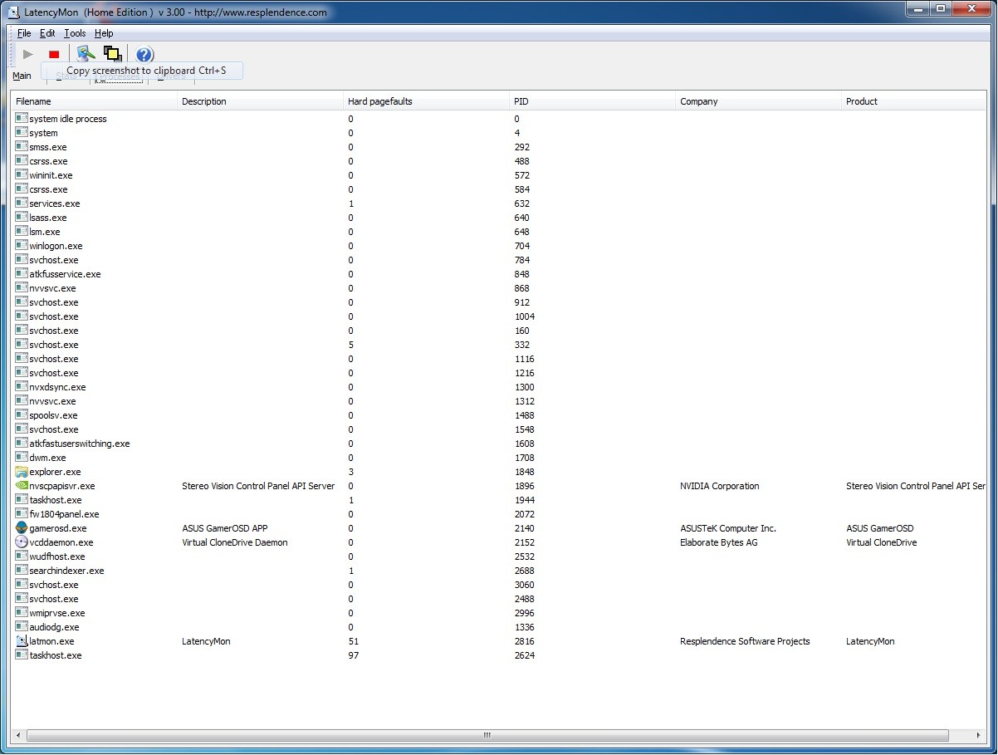
Task: Click the vcddaemon.exe disc icon
Action: pos(22,542)
